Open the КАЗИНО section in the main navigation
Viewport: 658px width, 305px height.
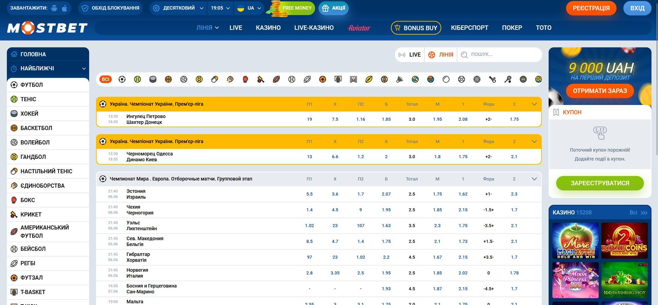[x=268, y=28]
